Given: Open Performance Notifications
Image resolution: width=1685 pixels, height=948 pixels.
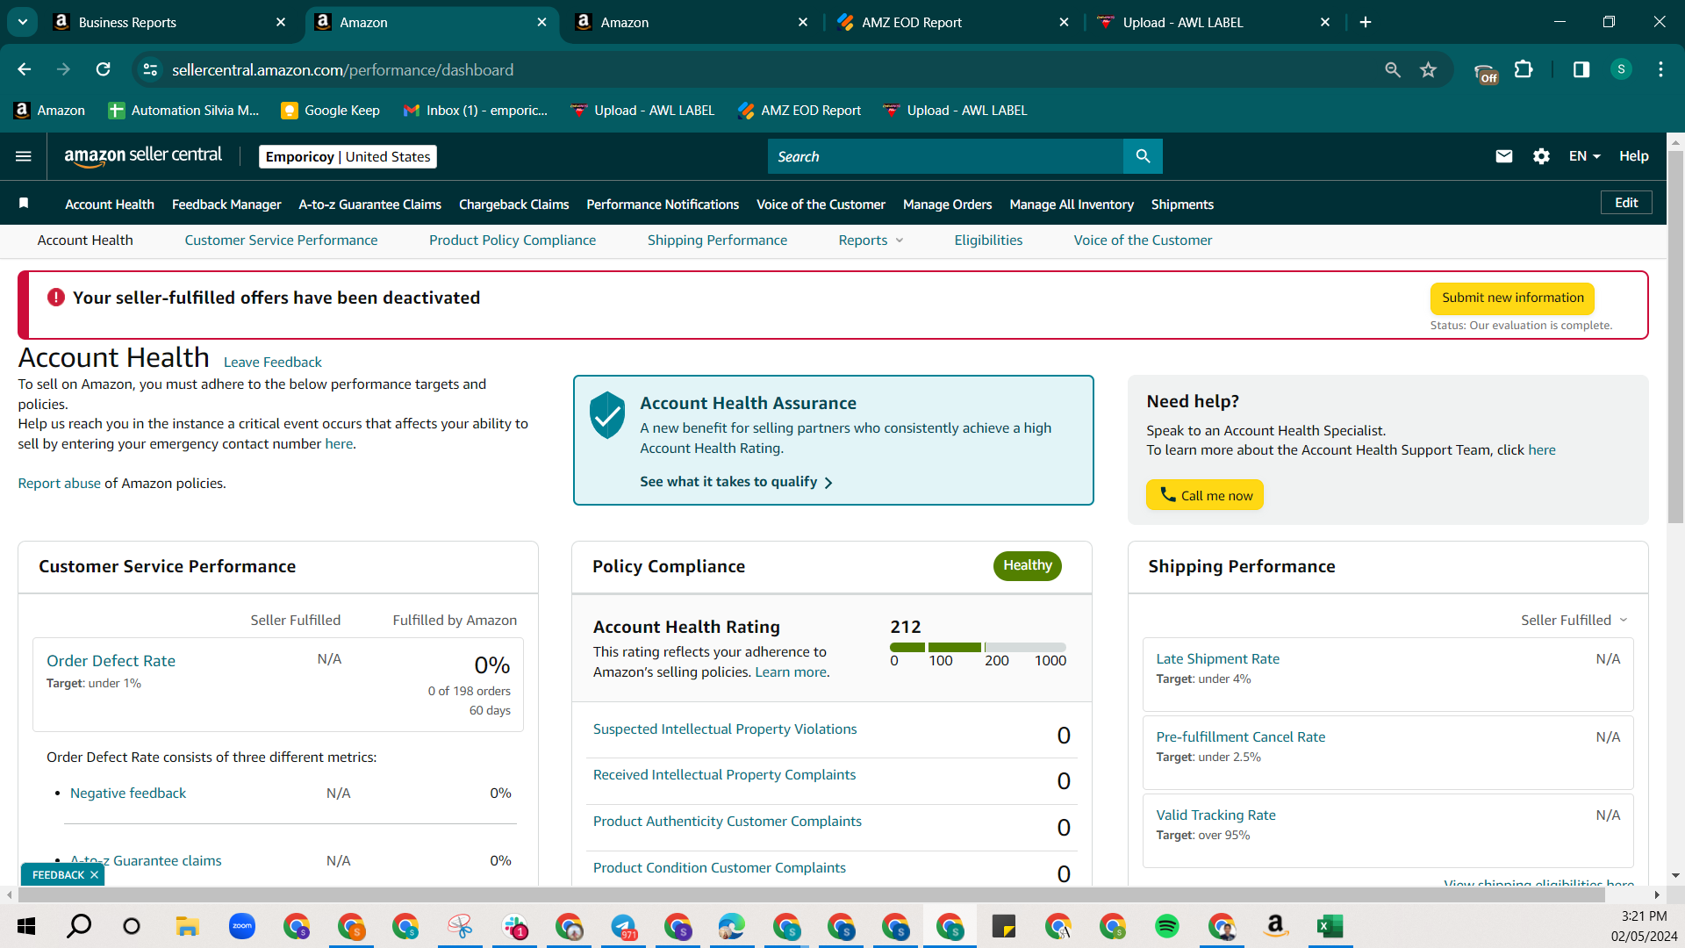Looking at the screenshot, I should 663,204.
